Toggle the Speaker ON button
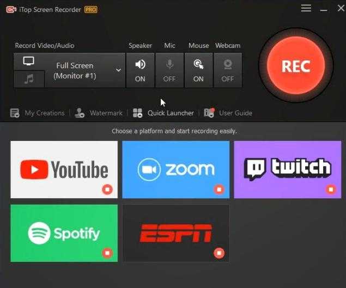The height and width of the screenshot is (288, 346). coord(140,70)
